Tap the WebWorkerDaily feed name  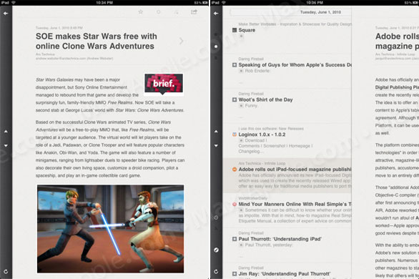(252, 198)
